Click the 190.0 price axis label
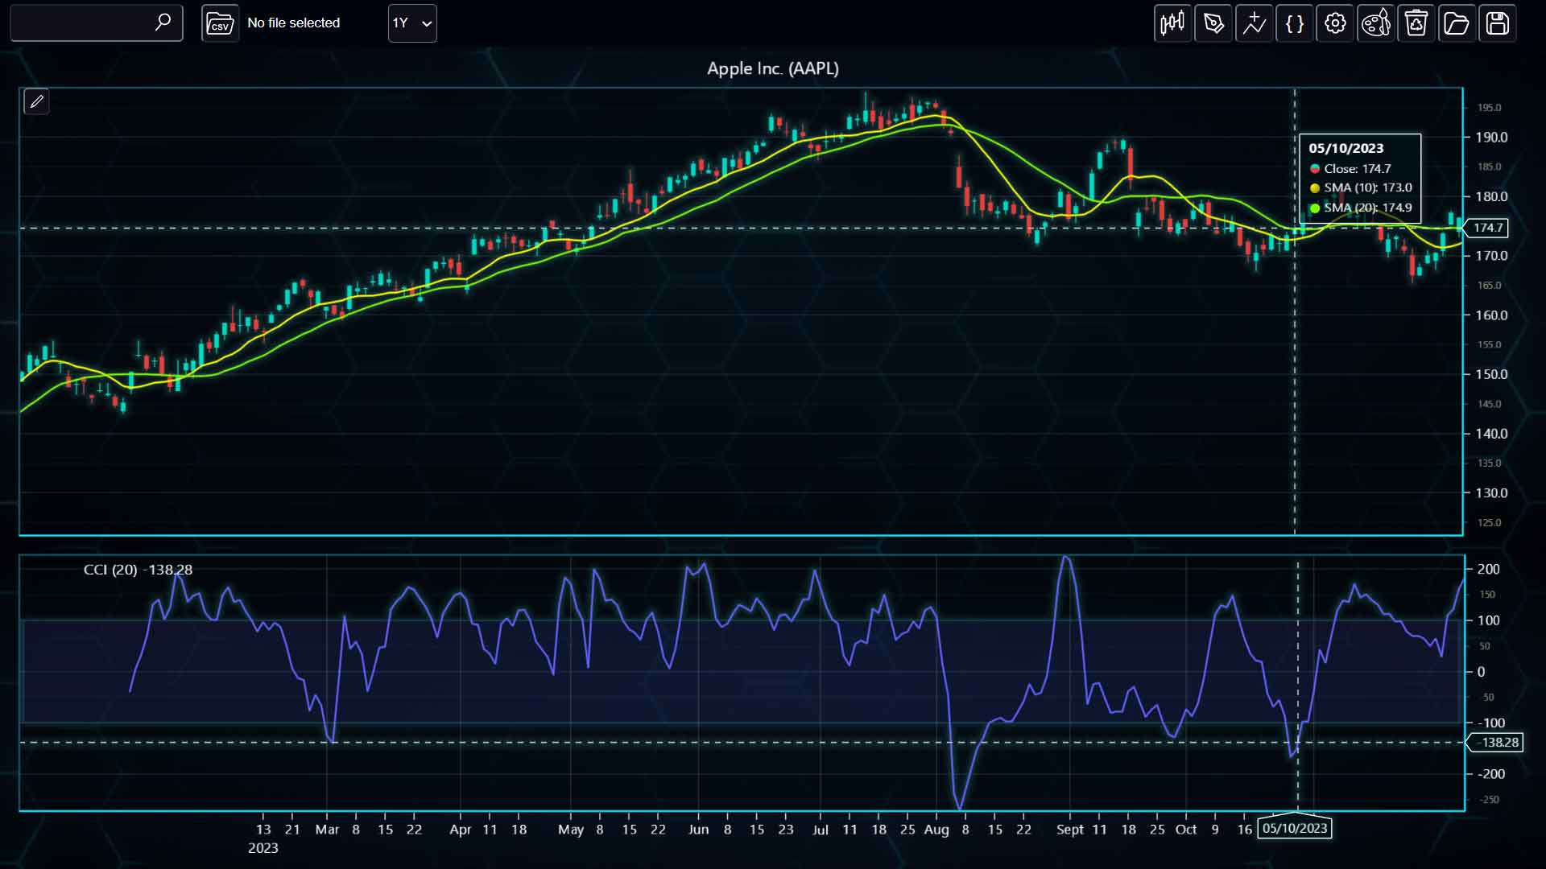The width and height of the screenshot is (1546, 869). [x=1491, y=138]
